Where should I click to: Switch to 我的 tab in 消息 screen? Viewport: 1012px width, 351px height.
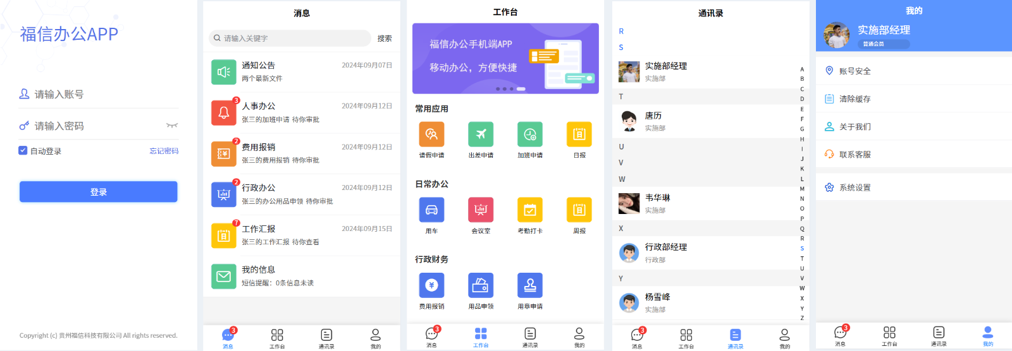pos(376,338)
